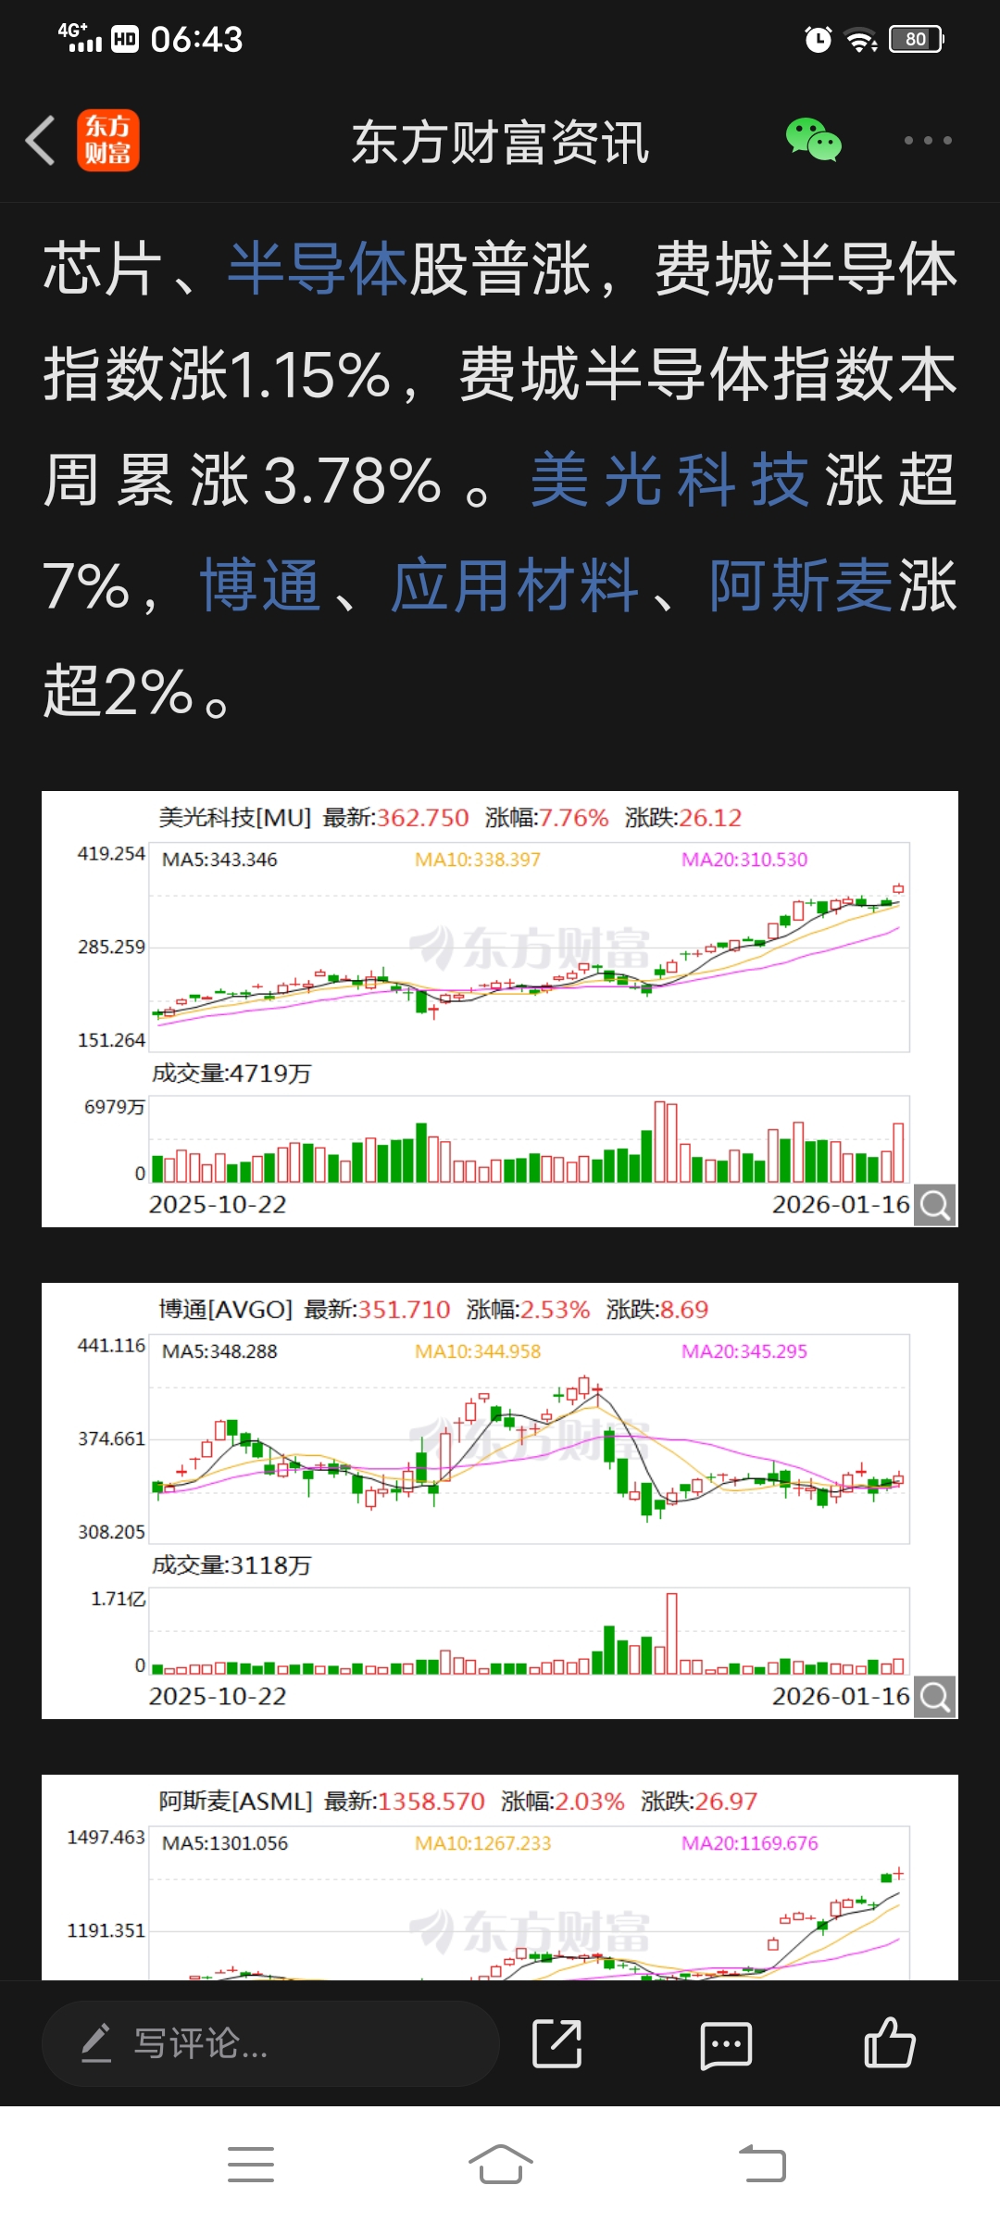The height and width of the screenshot is (2223, 1000).
Task: Open the 阿斯麦 stock link
Action: pos(802,585)
